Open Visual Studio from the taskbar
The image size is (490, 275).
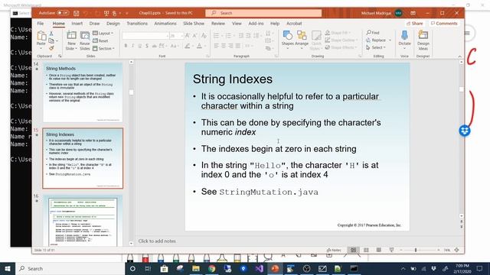click(259, 268)
